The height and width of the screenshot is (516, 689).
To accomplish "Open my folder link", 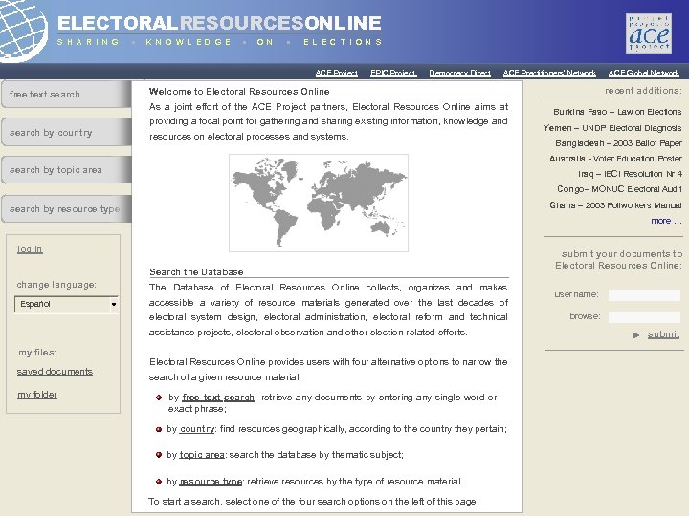I will (x=37, y=395).
